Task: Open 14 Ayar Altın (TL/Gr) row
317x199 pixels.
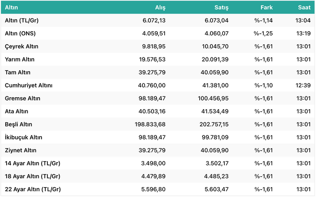Action: coord(158,163)
